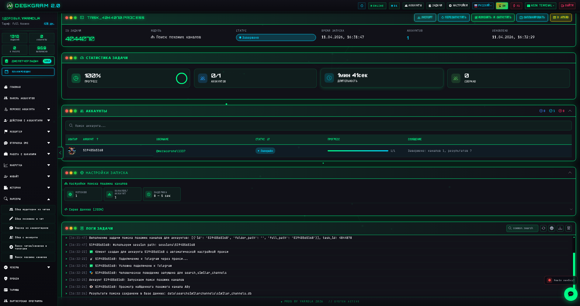Viewport: 580px width, 306px height.
Task: Click the Нашёл ошибку? report button
Action: click(561, 280)
